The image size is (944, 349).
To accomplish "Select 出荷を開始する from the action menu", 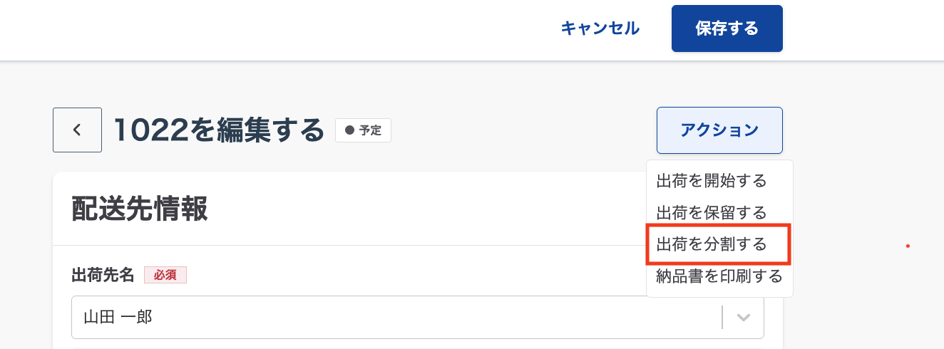I will (x=712, y=181).
